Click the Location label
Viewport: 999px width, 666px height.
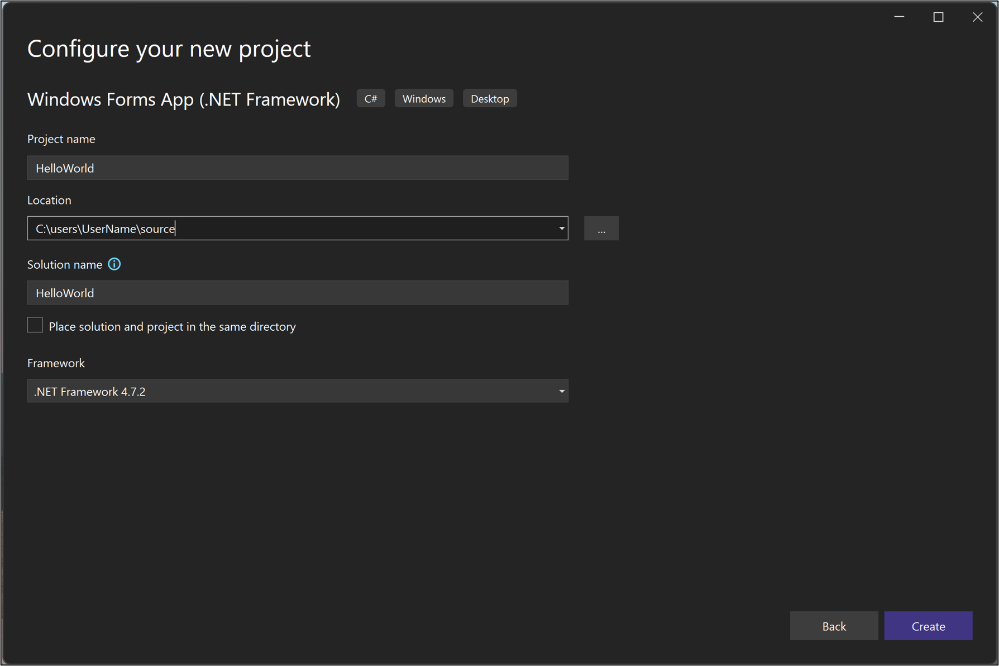[49, 200]
